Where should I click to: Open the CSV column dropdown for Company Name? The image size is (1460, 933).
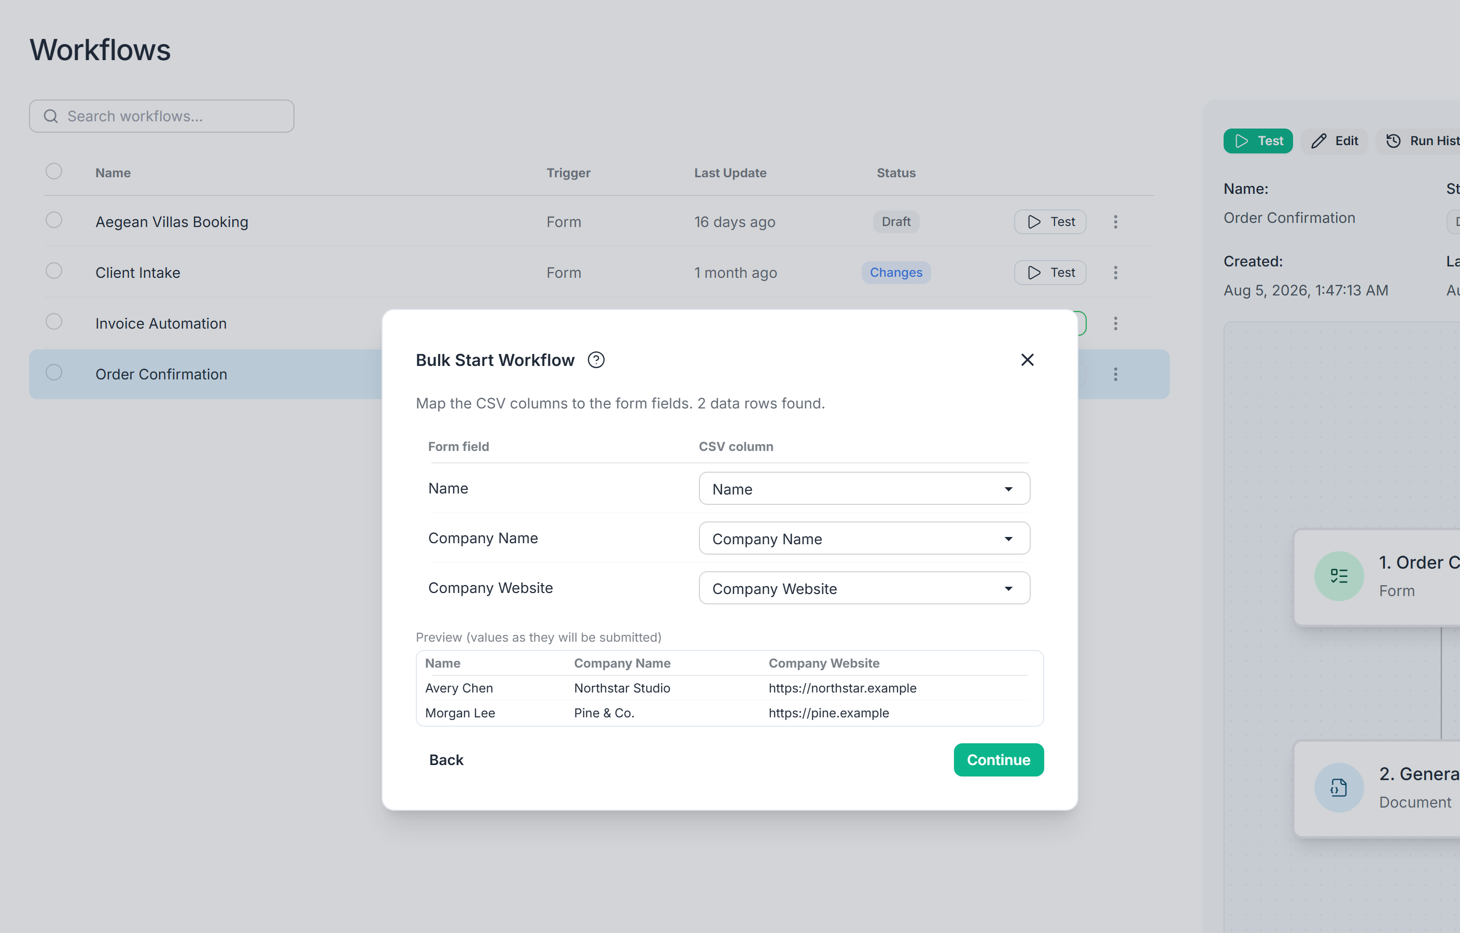pos(864,539)
